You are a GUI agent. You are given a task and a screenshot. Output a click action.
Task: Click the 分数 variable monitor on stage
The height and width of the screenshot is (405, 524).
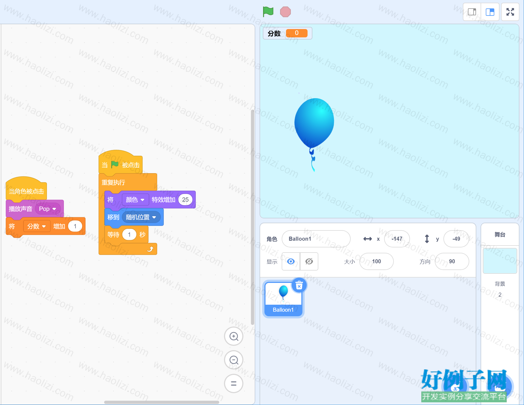pyautogui.click(x=287, y=33)
